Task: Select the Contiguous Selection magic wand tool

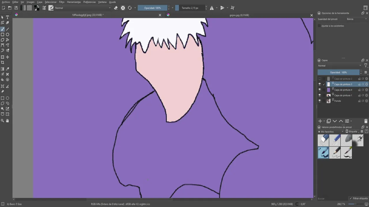Action: [x=3, y=109]
